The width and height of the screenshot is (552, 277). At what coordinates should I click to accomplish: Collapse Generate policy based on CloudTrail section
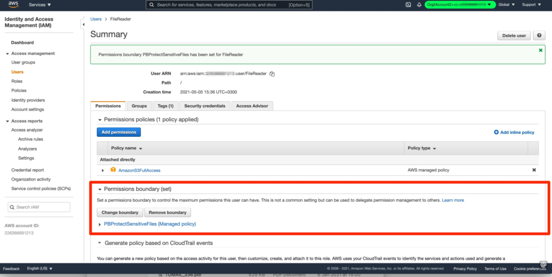click(100, 243)
